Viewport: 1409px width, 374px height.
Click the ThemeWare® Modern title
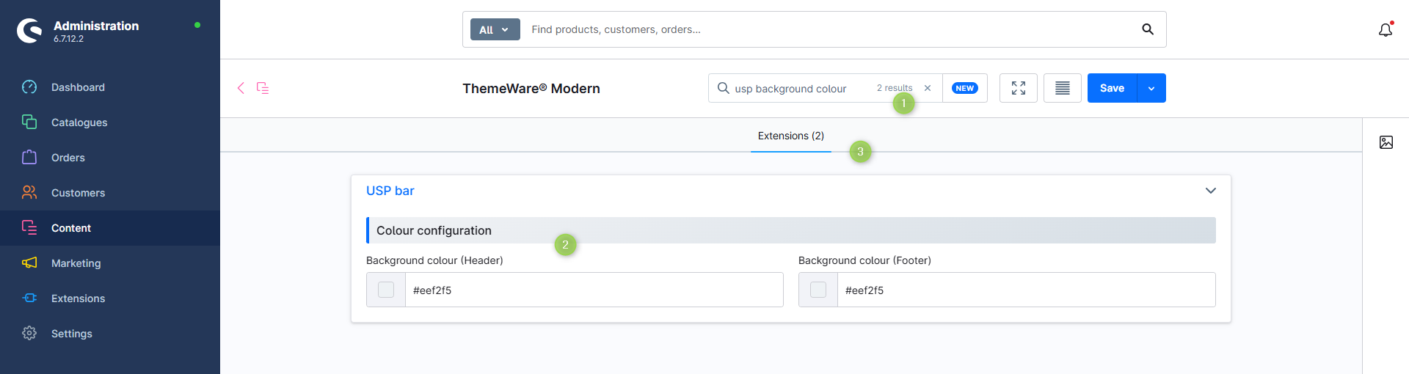531,89
